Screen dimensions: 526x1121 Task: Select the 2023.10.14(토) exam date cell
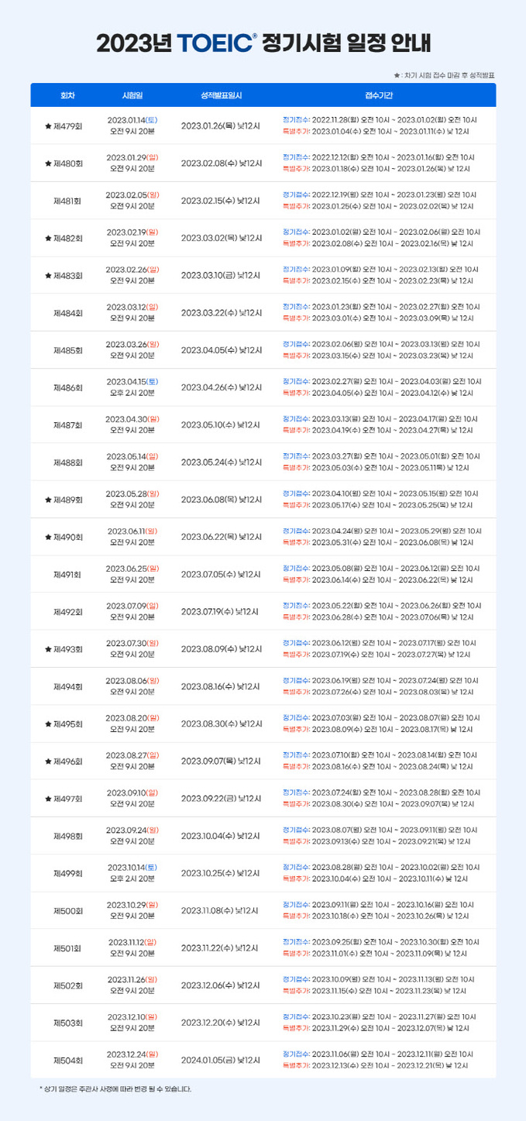(x=132, y=867)
